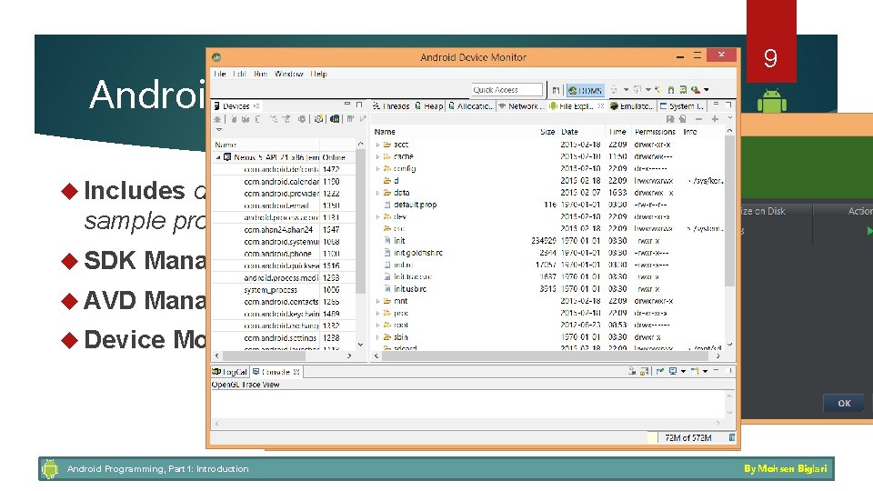The width and height of the screenshot is (873, 491).
Task: Expand the acct folder
Action: point(378,145)
